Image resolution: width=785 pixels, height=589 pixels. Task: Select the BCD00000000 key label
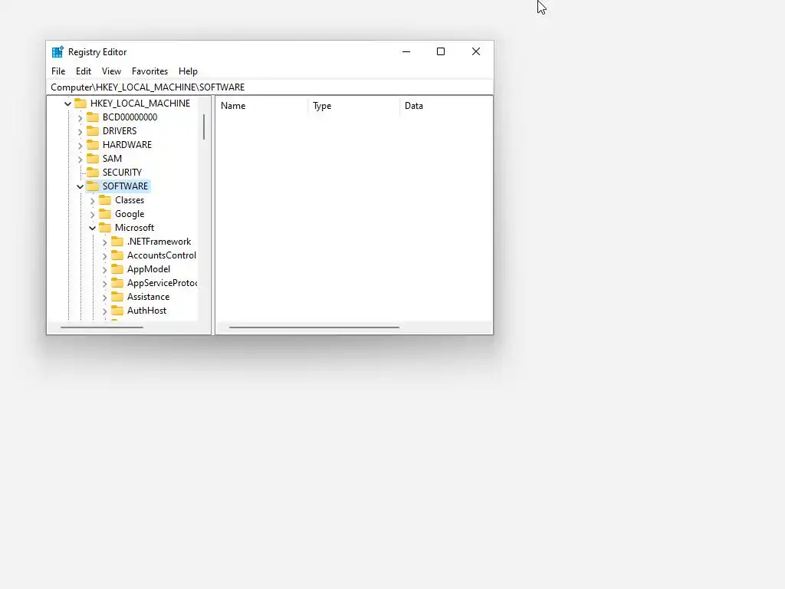pos(130,117)
